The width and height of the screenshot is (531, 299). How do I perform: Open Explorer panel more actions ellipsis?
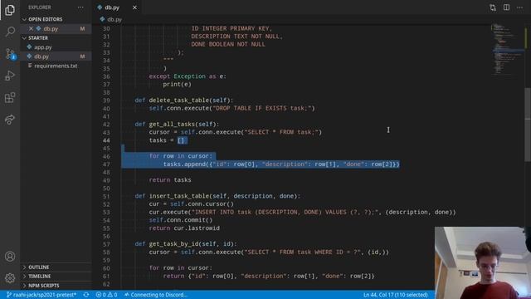point(80,7)
